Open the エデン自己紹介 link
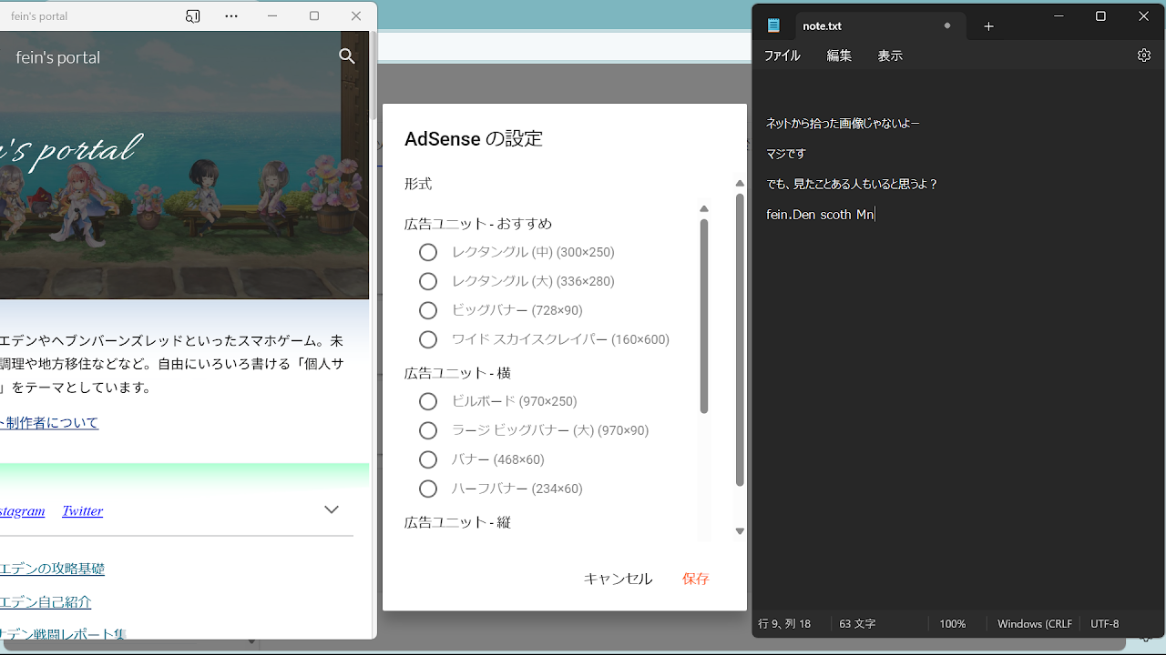Screen dimensions: 1166x655 pyautogui.click(x=46, y=602)
